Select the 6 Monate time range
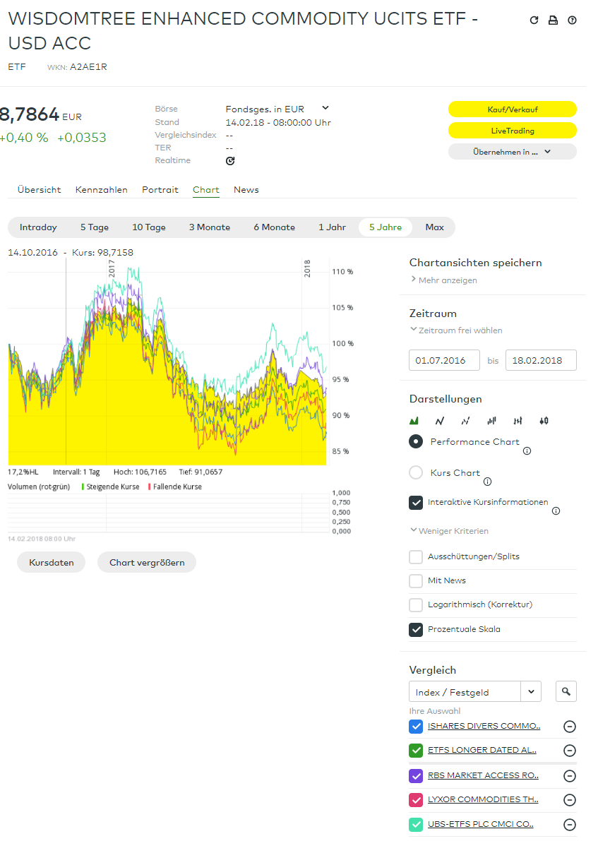Screen dimensions: 598x841 (275, 227)
